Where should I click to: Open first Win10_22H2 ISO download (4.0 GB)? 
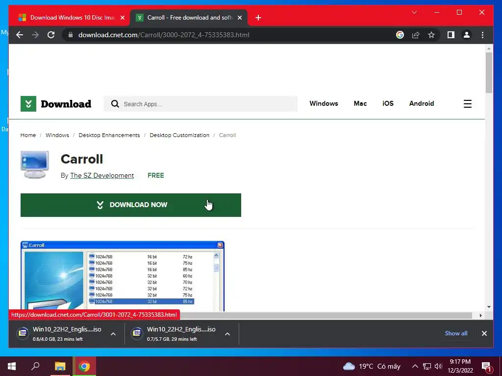59,334
